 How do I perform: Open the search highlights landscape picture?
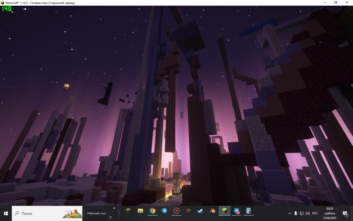click(x=72, y=214)
